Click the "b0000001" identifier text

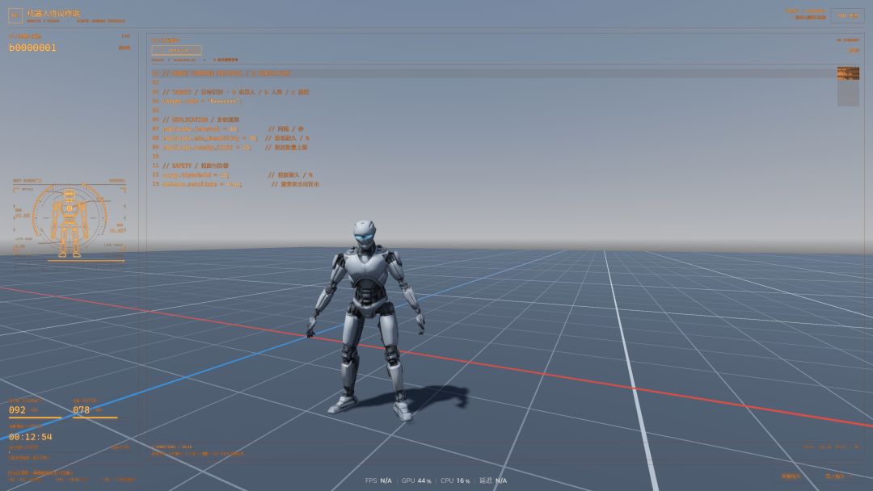[32, 48]
